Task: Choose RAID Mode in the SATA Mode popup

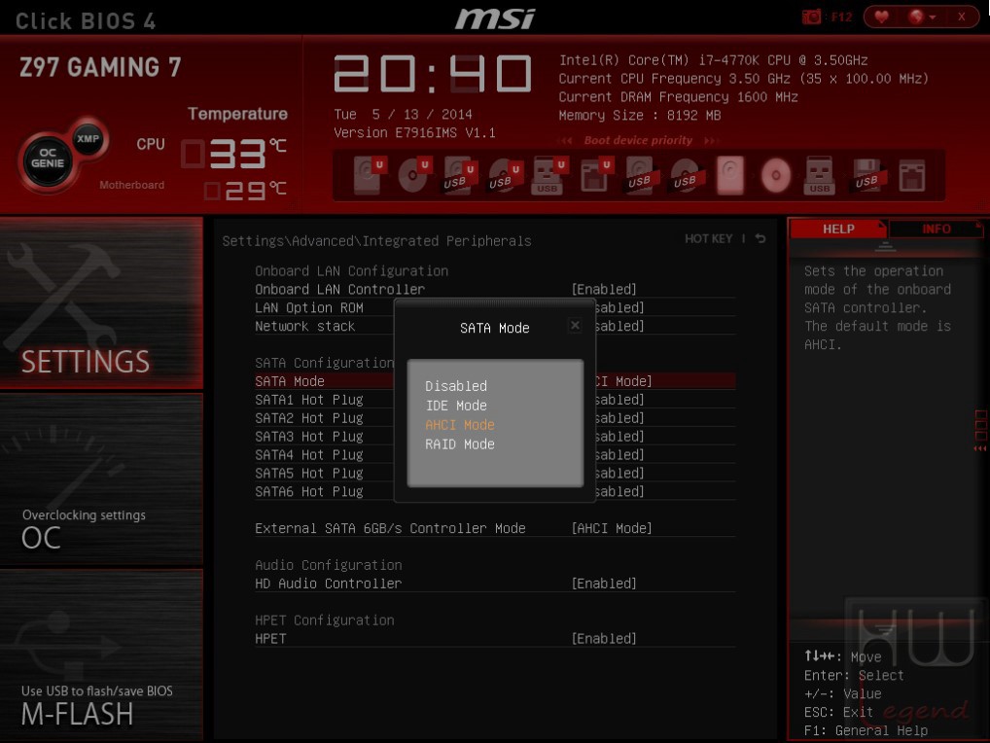Action: [460, 444]
